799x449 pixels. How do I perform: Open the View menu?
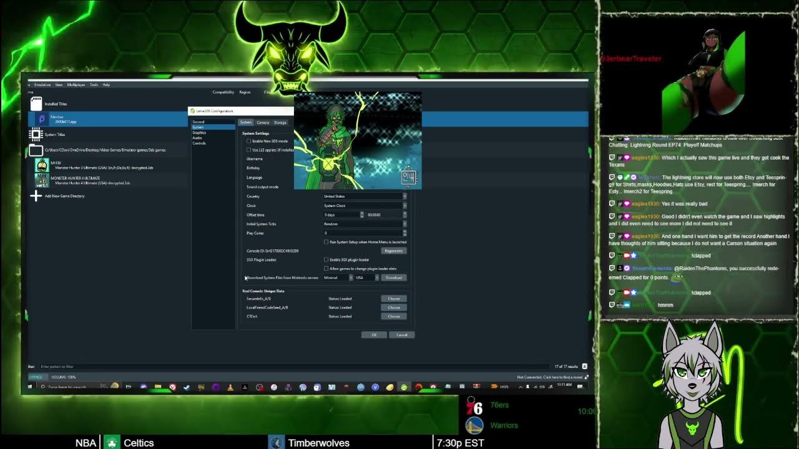pyautogui.click(x=59, y=85)
